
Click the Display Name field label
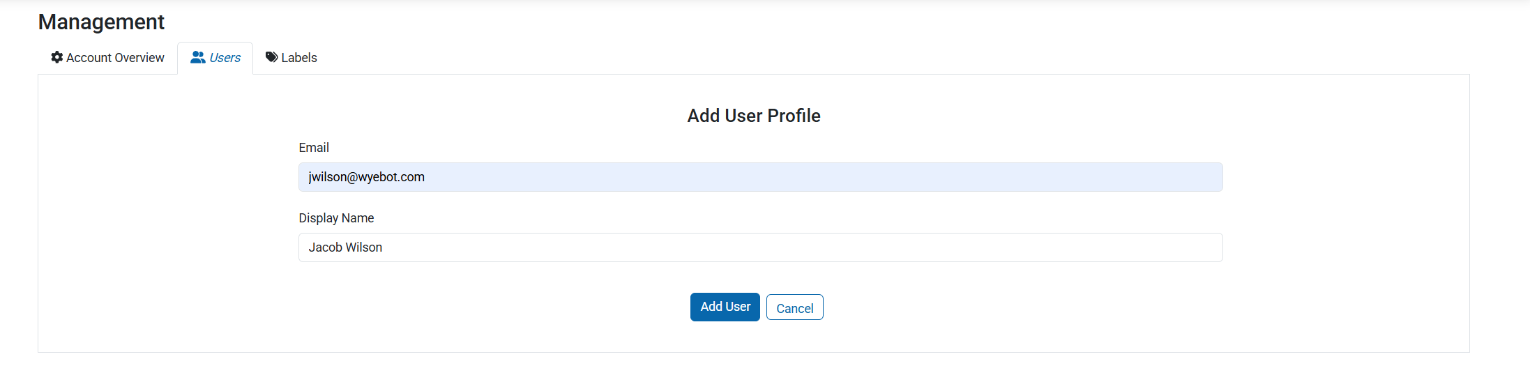coord(336,218)
